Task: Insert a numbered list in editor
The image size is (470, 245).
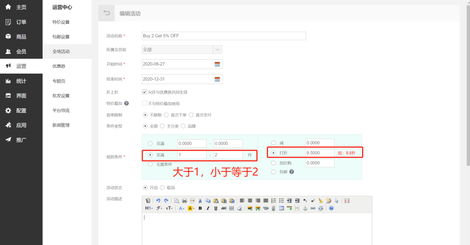Action: tap(273, 201)
